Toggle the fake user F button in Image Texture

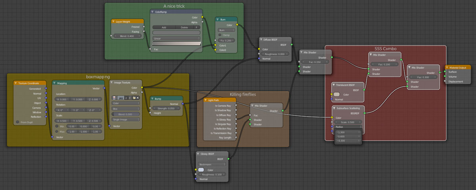pos(130,97)
